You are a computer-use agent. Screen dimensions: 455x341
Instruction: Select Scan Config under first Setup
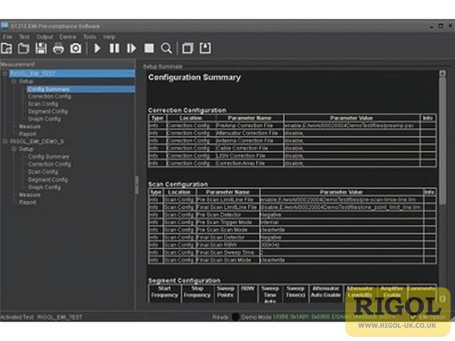pos(43,104)
